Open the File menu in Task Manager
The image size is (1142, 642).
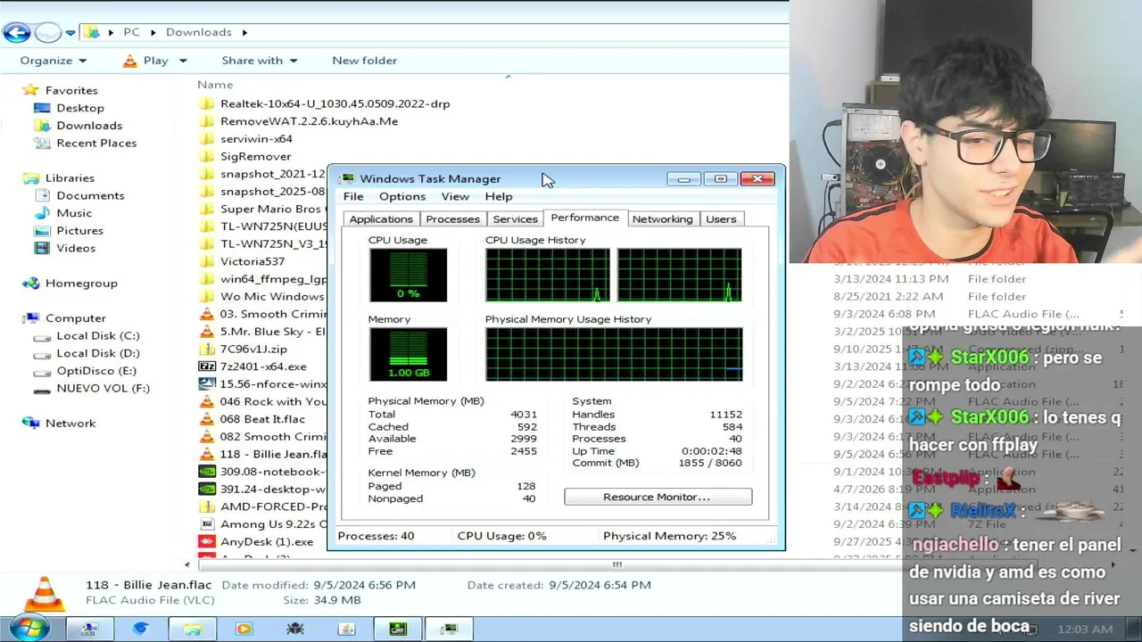[x=353, y=196]
